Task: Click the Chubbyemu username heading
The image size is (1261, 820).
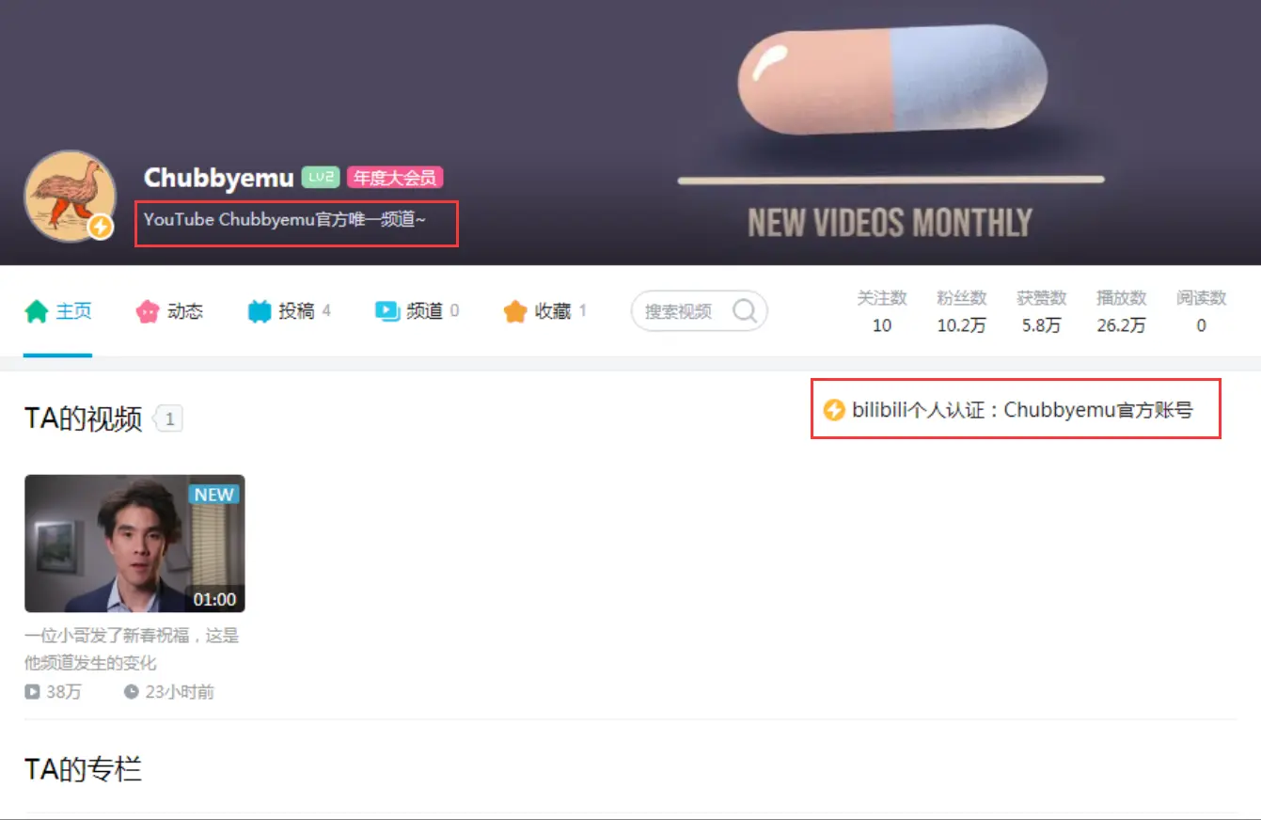Action: click(219, 177)
